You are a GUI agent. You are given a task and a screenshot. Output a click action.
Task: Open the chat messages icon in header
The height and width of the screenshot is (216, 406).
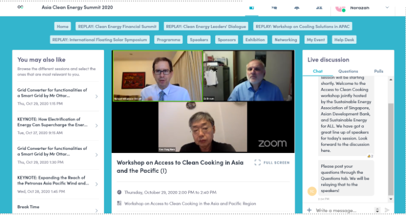point(274,8)
